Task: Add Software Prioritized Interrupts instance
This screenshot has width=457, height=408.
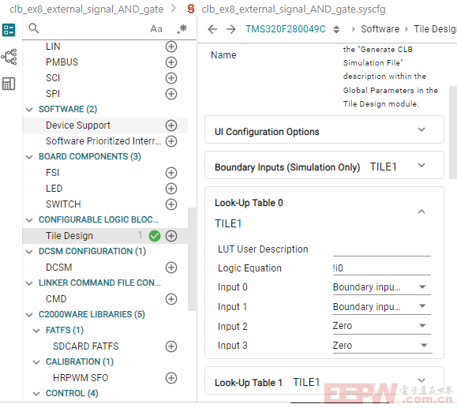Action: [x=171, y=141]
